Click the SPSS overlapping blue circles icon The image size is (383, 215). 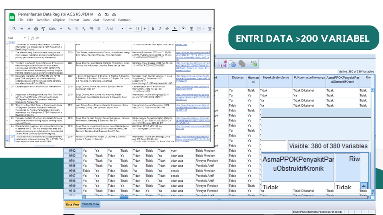click(232, 64)
